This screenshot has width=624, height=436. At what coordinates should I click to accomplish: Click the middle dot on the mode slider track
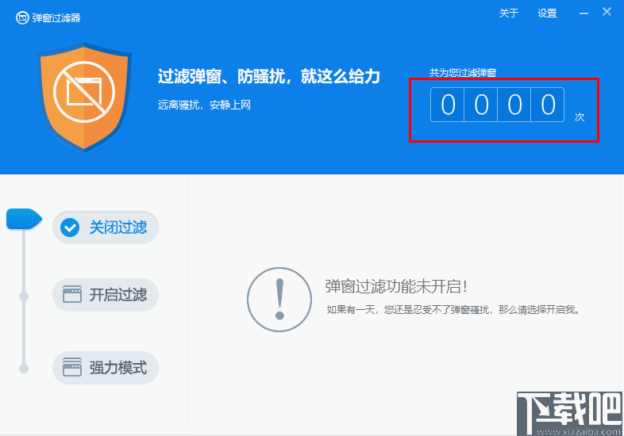[24, 296]
